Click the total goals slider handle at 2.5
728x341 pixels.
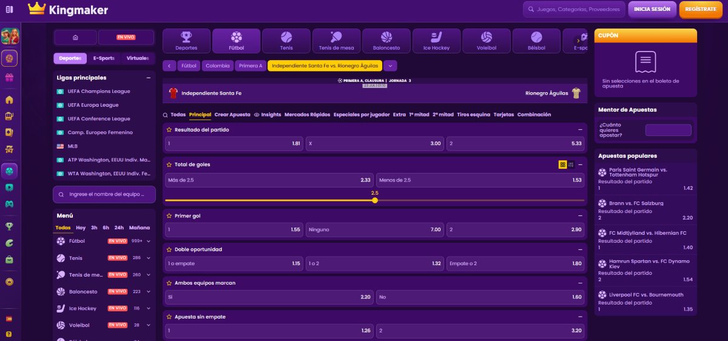pos(375,200)
